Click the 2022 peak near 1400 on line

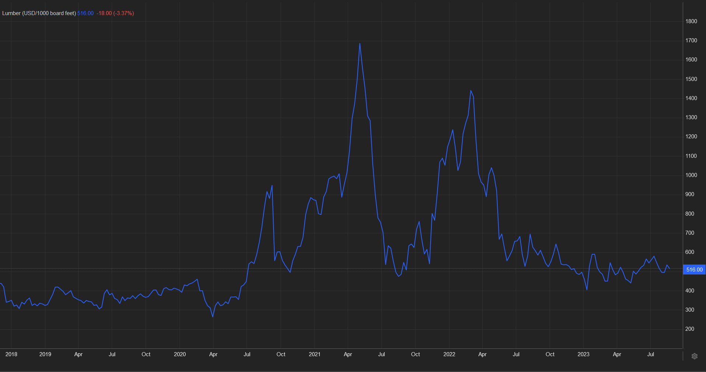[471, 91]
